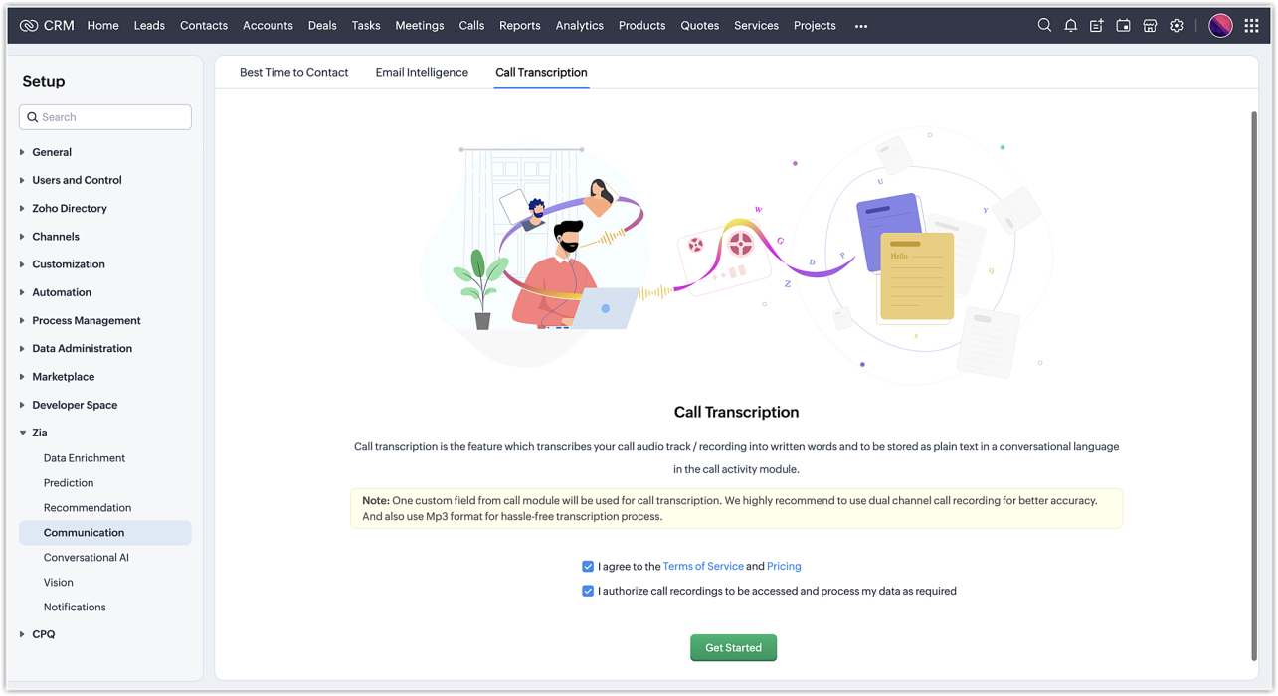Open the calendar icon in header
This screenshot has width=1278, height=696.
(x=1123, y=26)
